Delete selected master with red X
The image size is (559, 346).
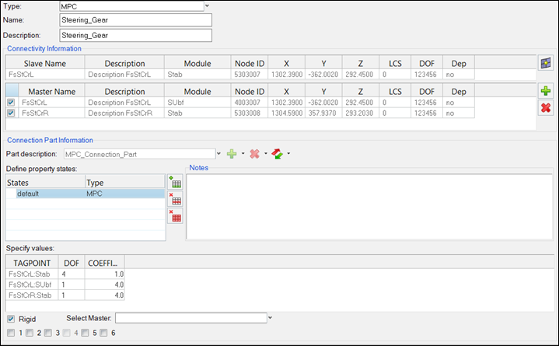coord(546,107)
